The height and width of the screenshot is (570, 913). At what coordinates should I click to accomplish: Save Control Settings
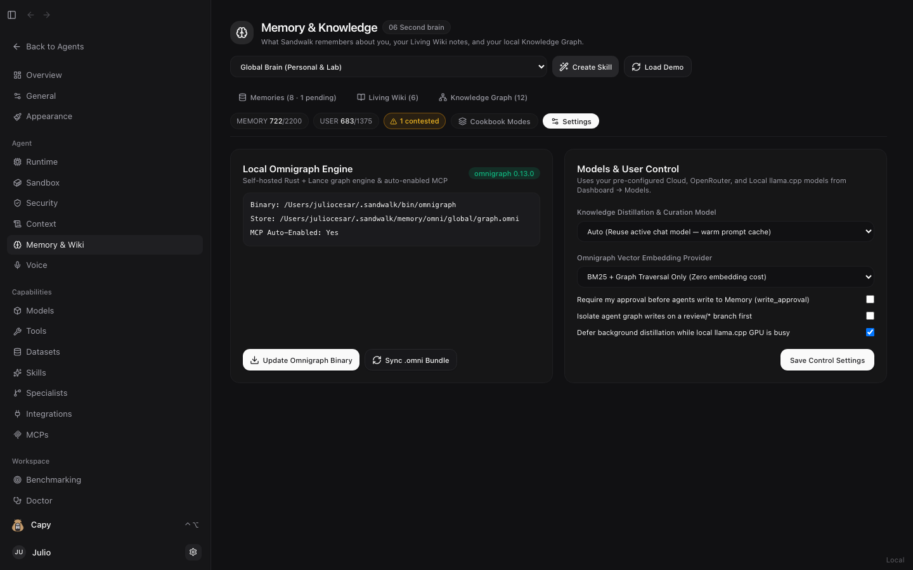tap(827, 360)
